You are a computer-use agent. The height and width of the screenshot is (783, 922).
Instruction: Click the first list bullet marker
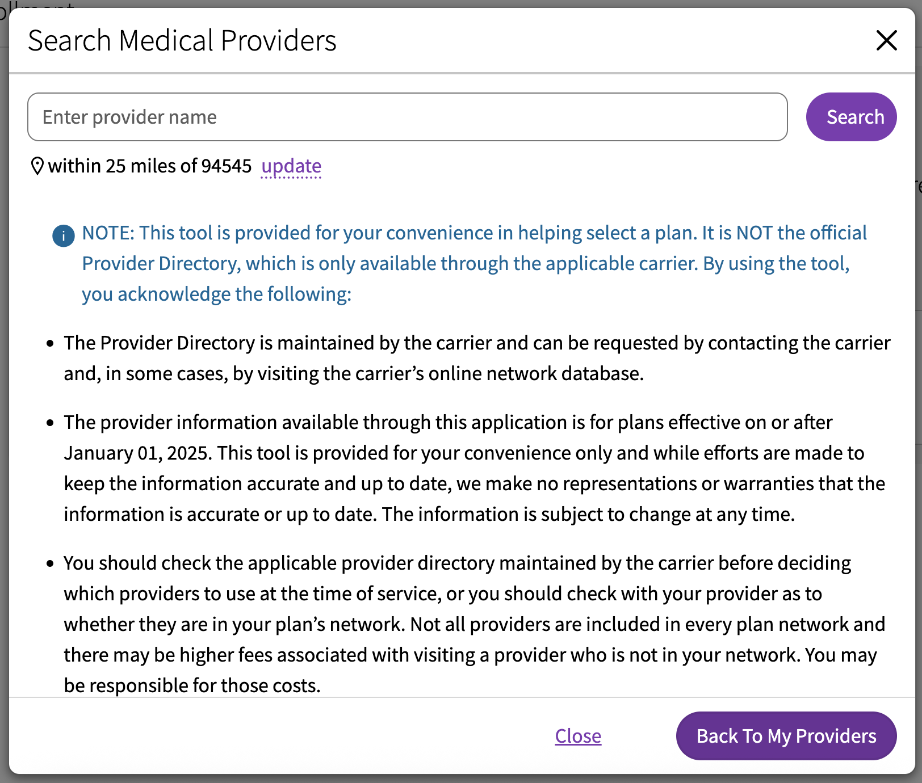tap(51, 343)
